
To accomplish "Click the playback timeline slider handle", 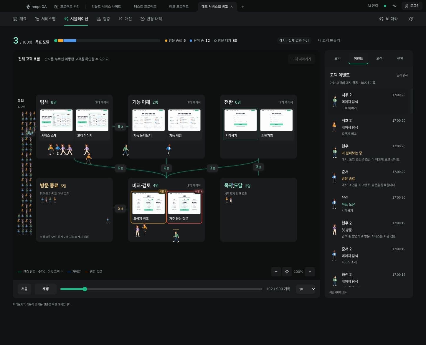I will pyautogui.click(x=85, y=289).
